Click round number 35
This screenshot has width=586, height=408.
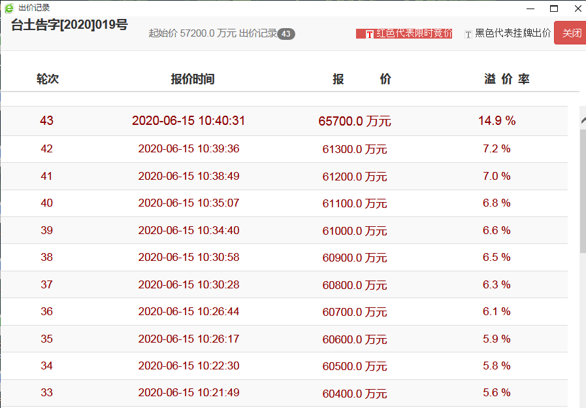click(x=47, y=339)
